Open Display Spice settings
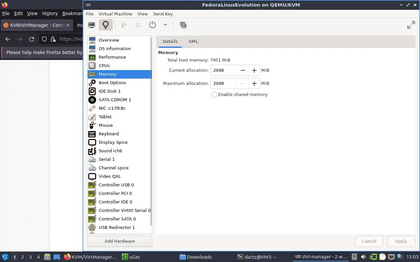This screenshot has width=420, height=262. coord(119,142)
